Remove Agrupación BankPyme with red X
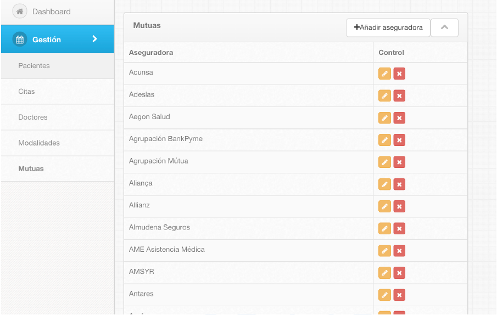Image resolution: width=497 pixels, height=315 pixels. (x=399, y=140)
